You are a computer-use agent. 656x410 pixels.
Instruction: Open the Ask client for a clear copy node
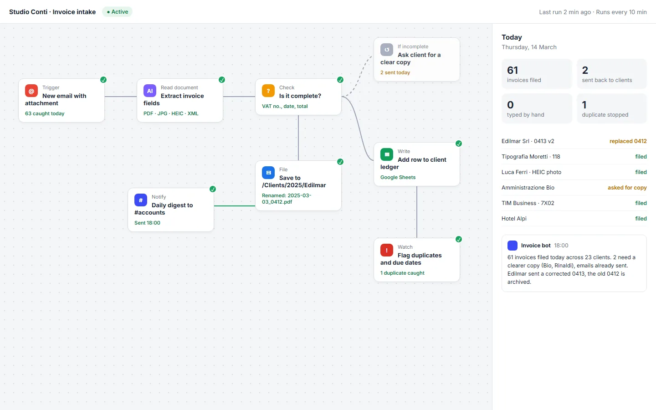(417, 59)
